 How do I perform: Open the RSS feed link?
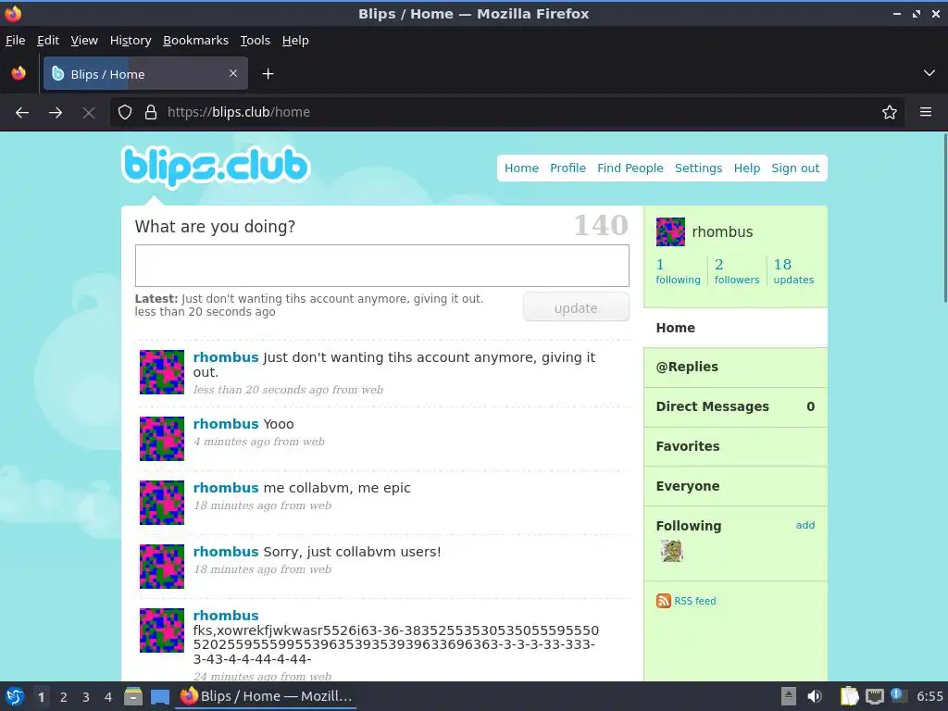point(694,601)
